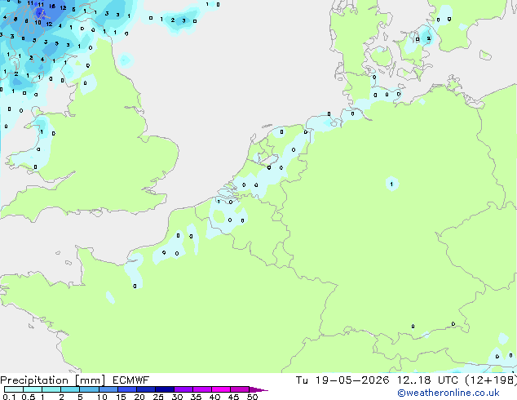This screenshot has height=400, width=517.
Task: Click the '[mm]' unit label
Action: pos(91,380)
